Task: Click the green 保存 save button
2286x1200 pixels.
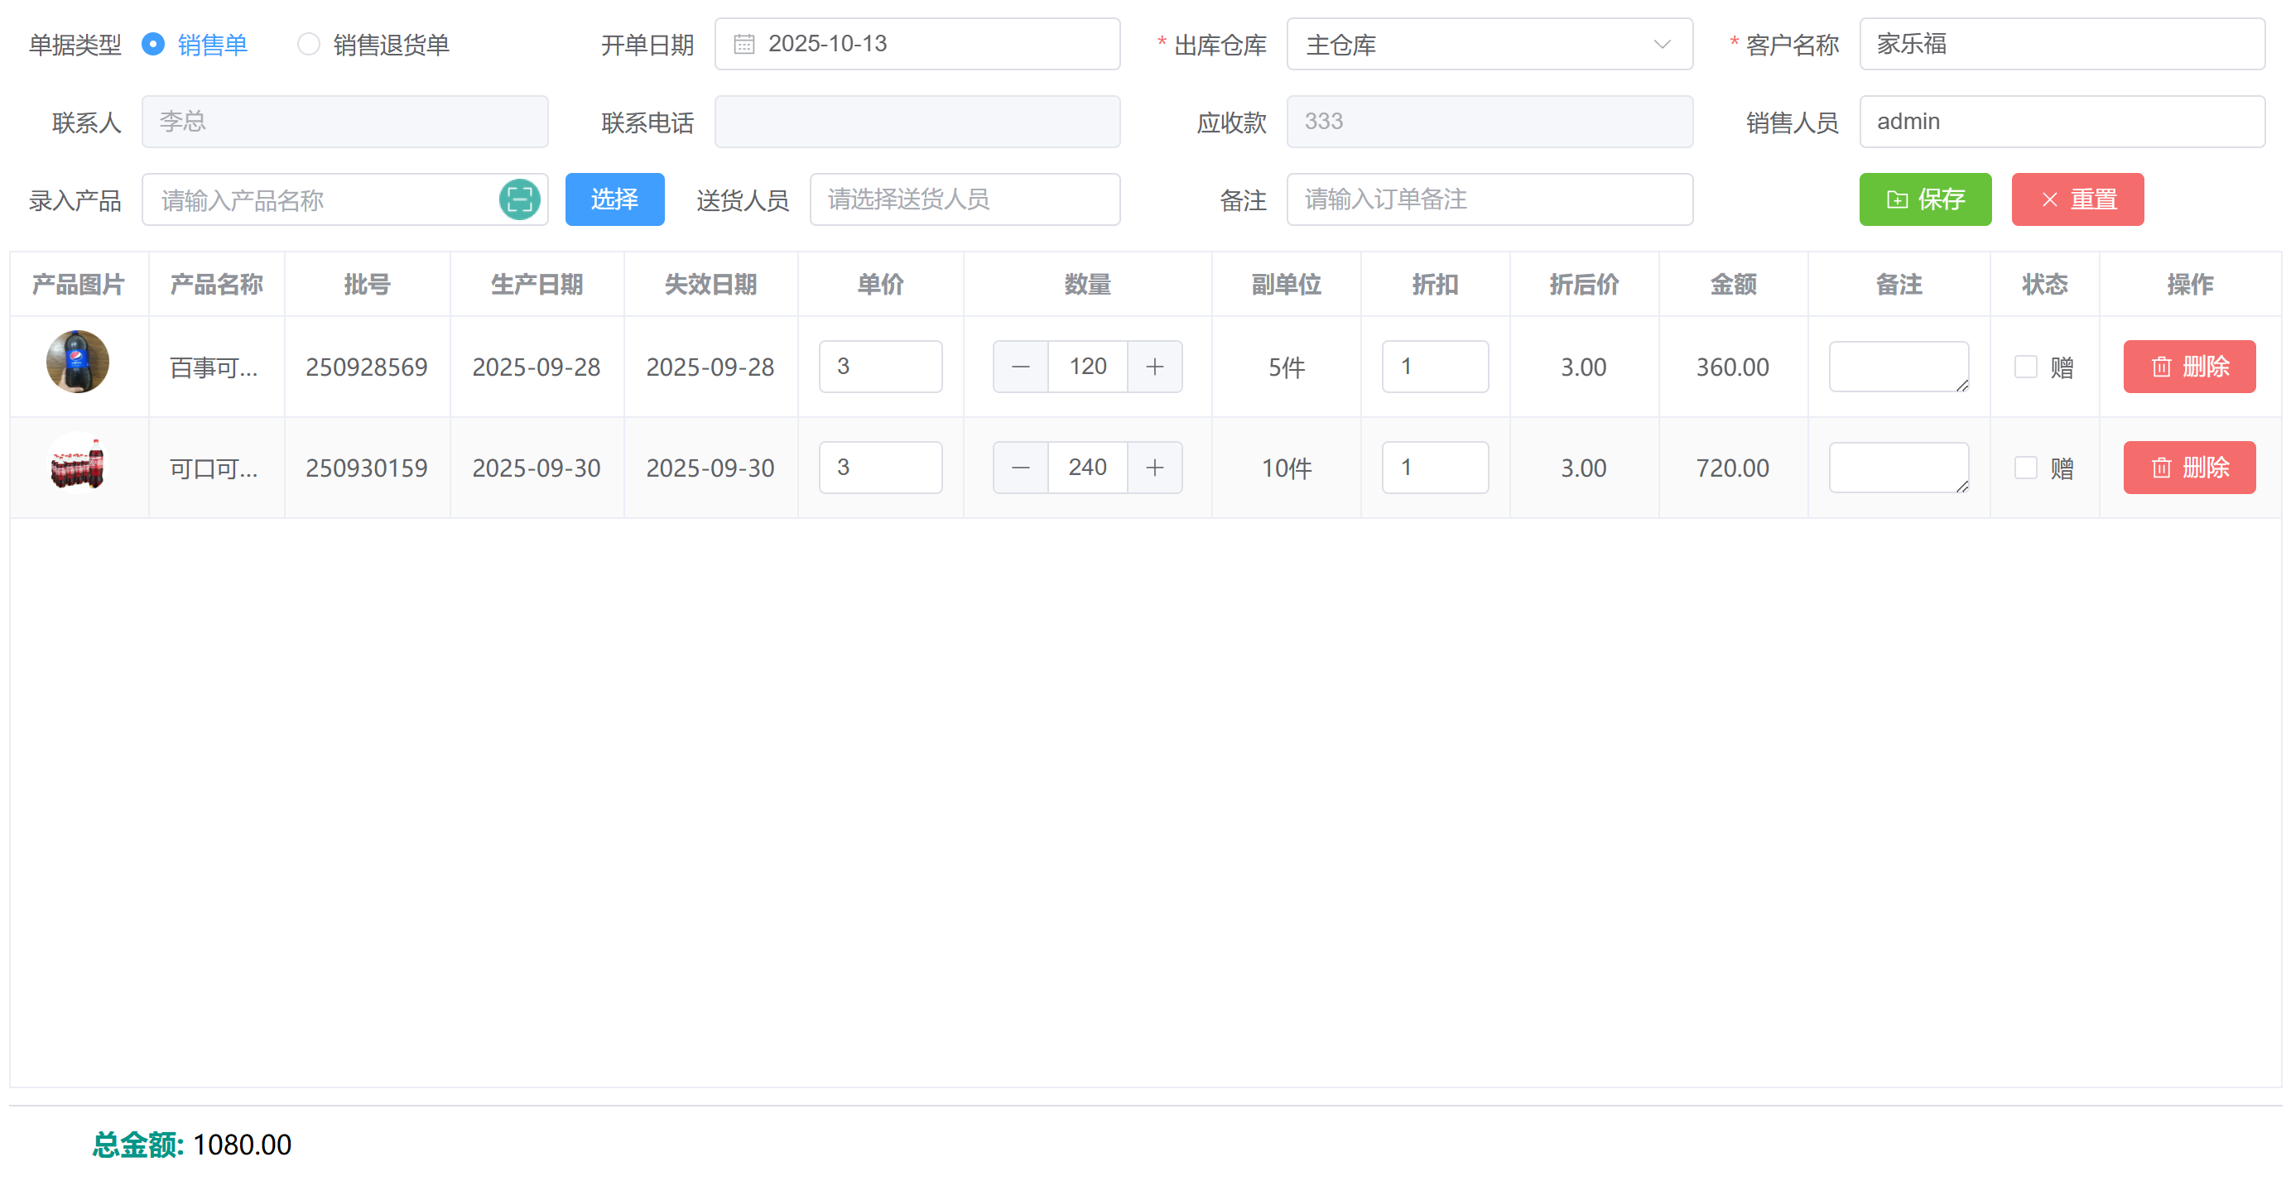Action: pyautogui.click(x=1924, y=199)
